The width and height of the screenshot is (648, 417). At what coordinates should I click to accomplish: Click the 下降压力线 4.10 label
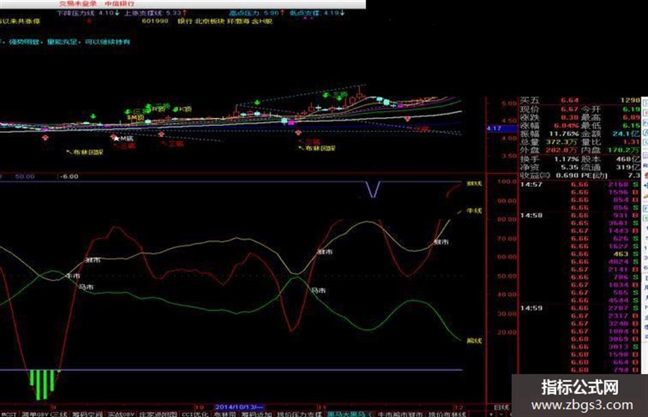coord(88,13)
